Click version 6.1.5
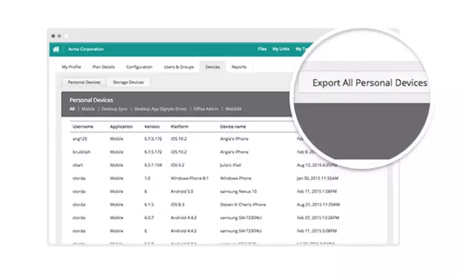The image size is (461, 277). 149,204
